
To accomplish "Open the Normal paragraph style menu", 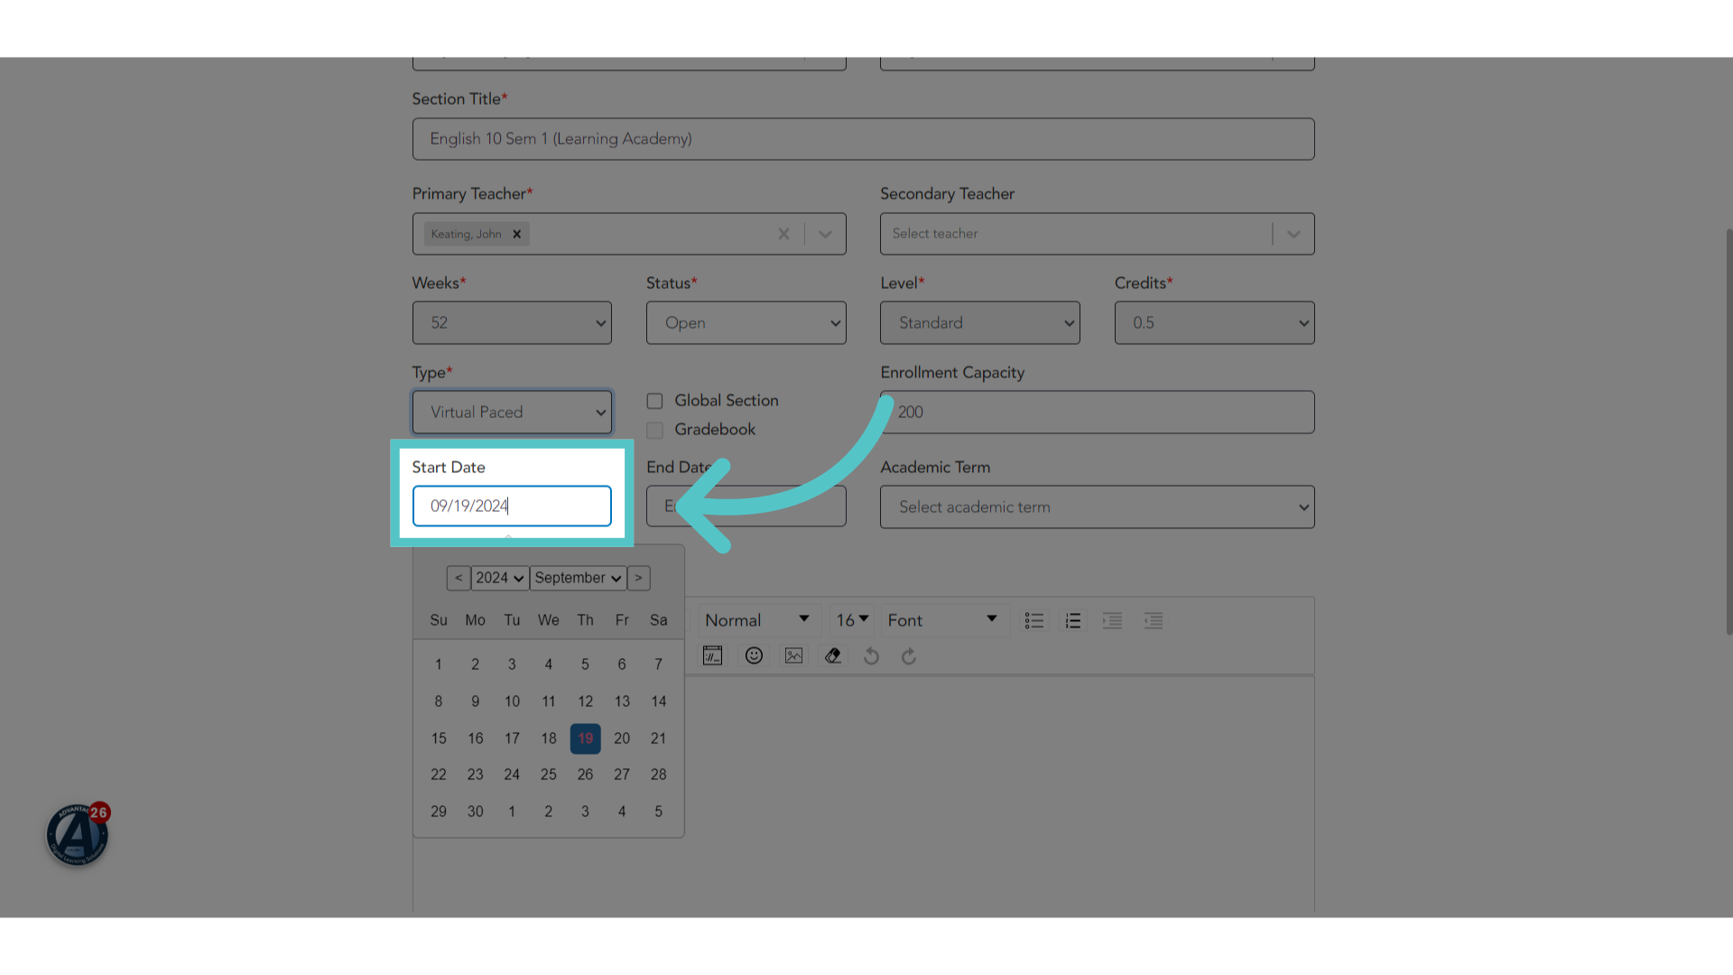I will coord(757,620).
